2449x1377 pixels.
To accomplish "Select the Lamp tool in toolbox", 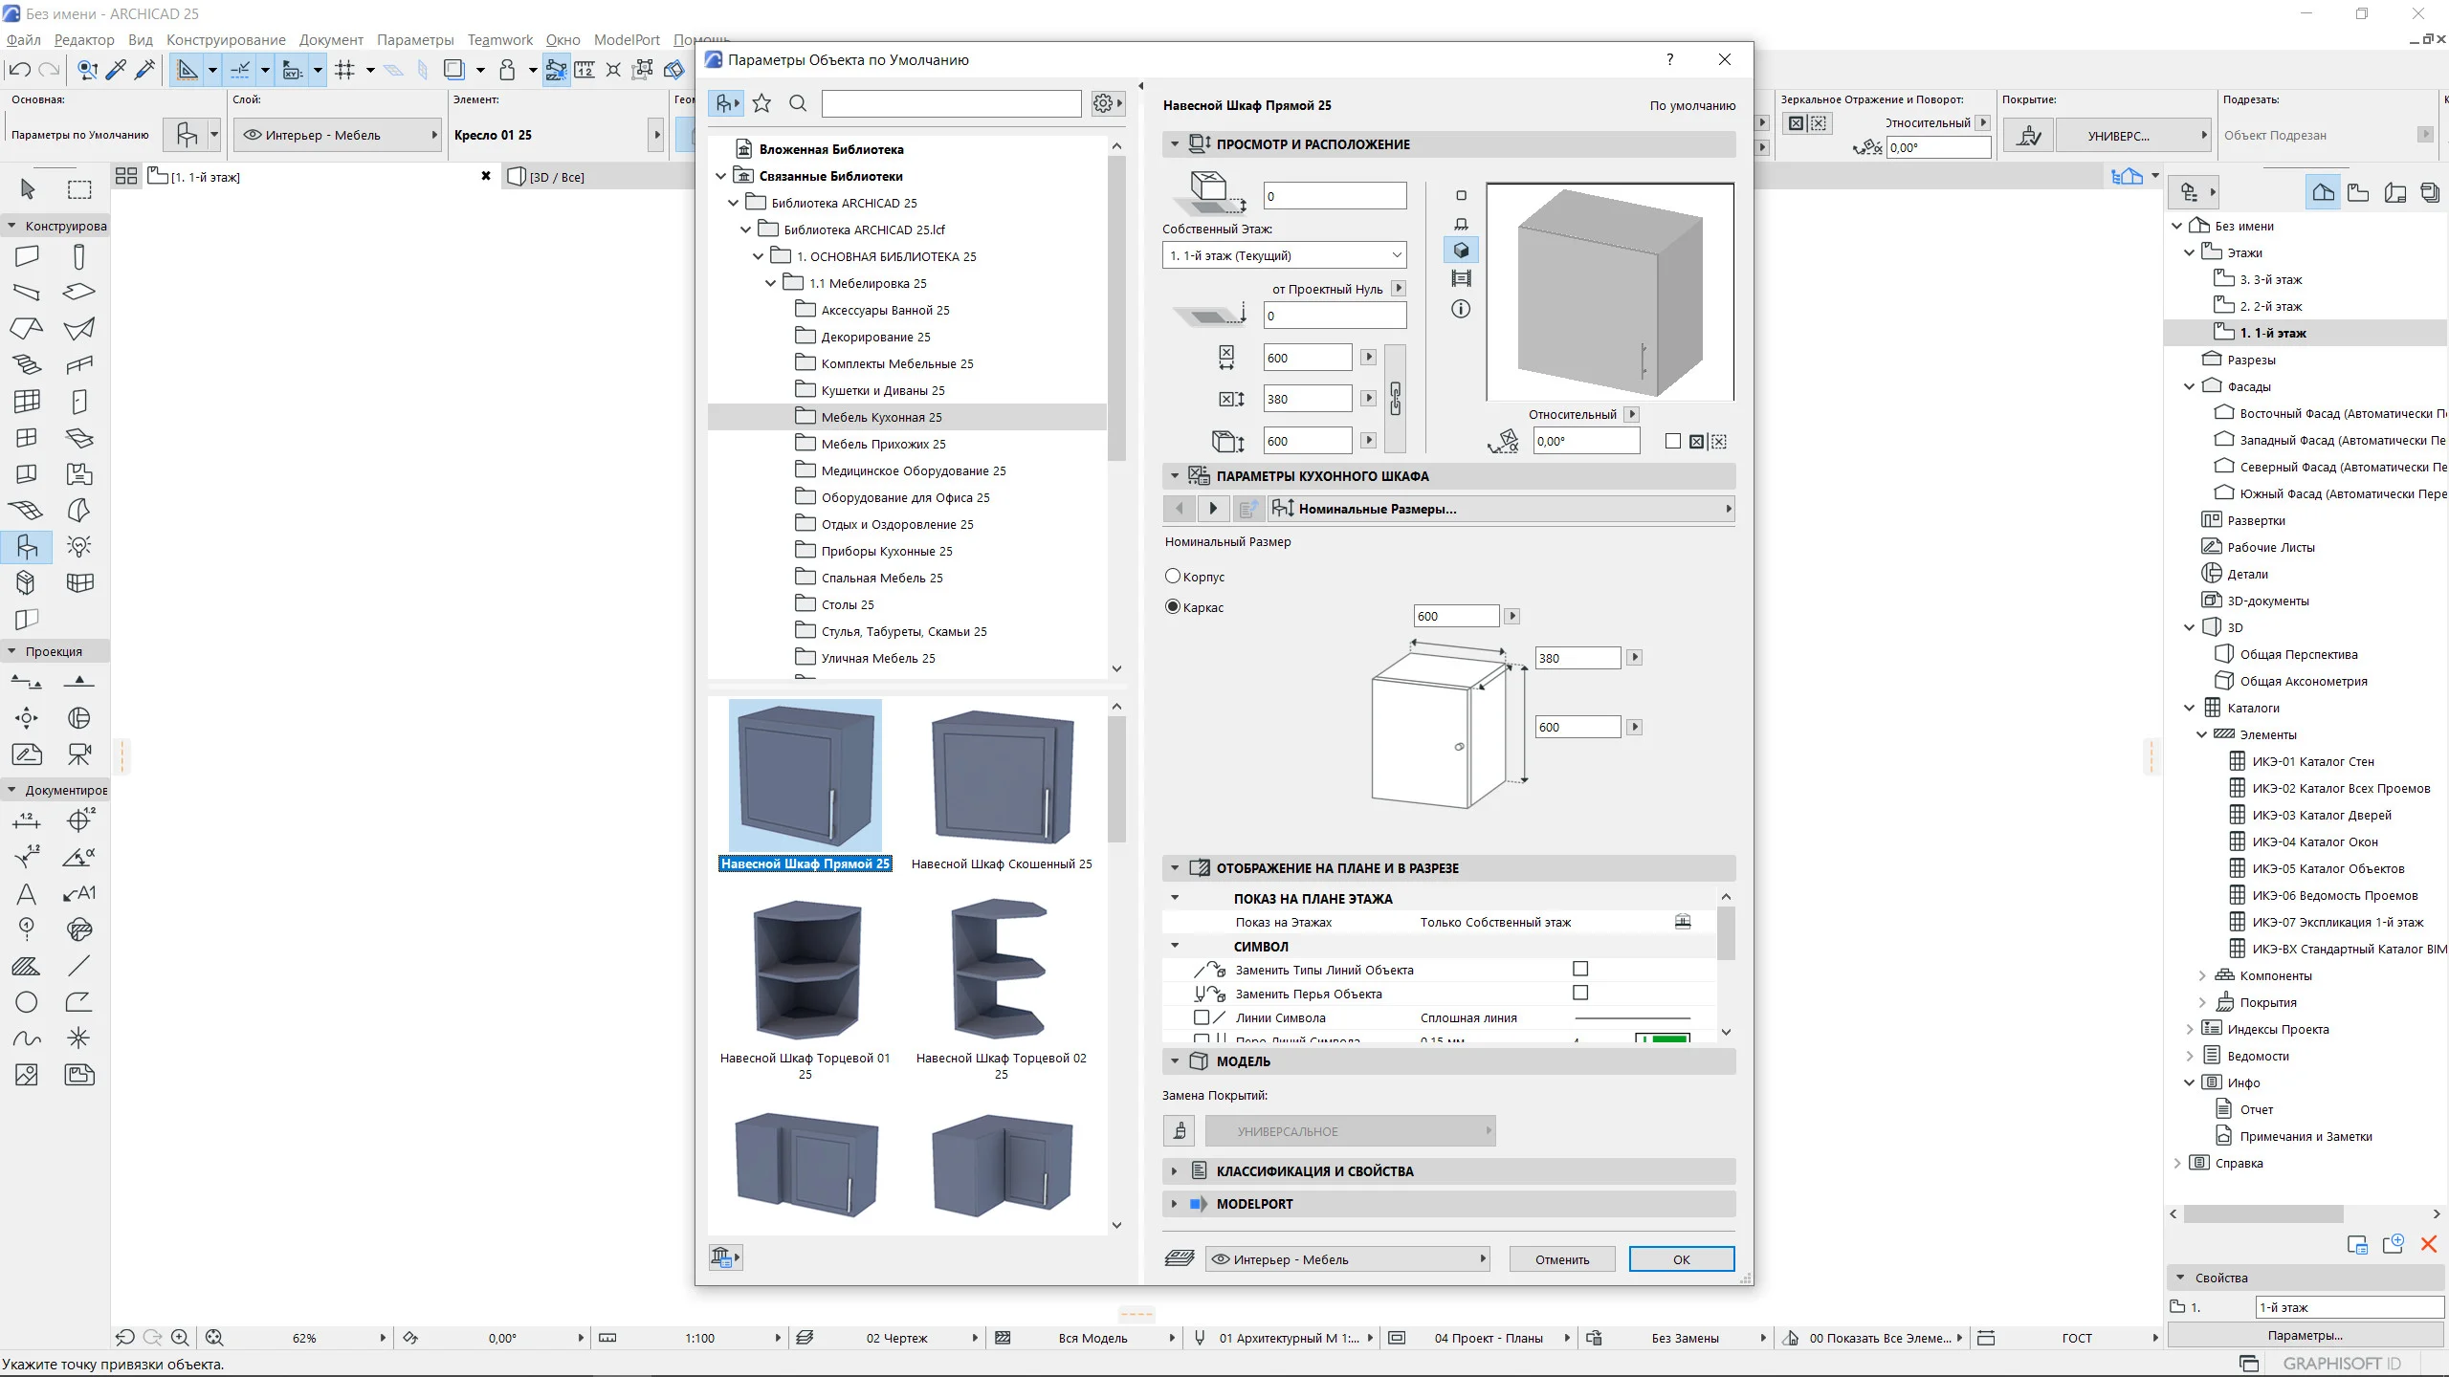I will tap(79, 546).
